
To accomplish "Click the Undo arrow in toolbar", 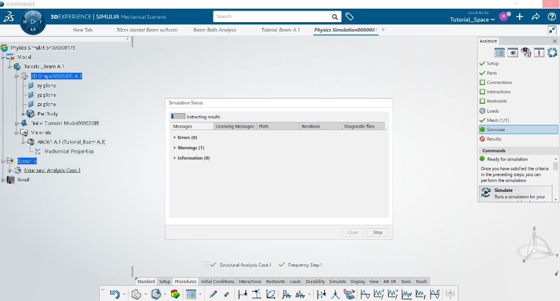I will tap(115, 294).
